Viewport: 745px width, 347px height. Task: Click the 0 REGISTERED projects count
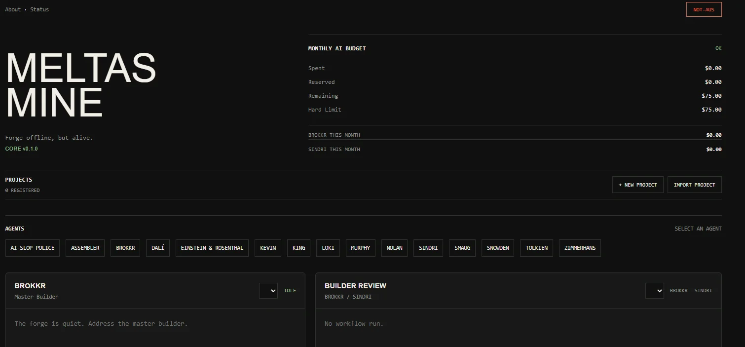(23, 191)
